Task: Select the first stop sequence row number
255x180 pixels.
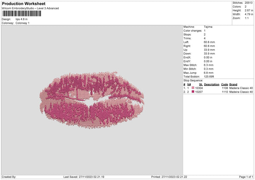Action: click(185, 88)
